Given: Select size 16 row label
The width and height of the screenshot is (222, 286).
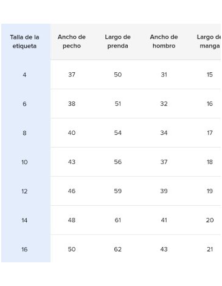Looking at the screenshot, I should pyautogui.click(x=24, y=250).
